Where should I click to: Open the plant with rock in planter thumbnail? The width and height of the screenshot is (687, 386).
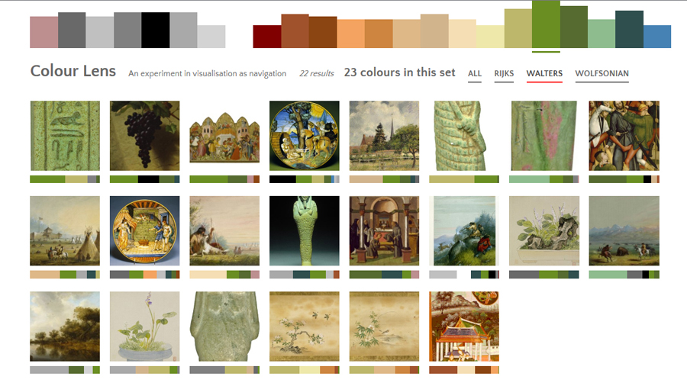pos(544,230)
